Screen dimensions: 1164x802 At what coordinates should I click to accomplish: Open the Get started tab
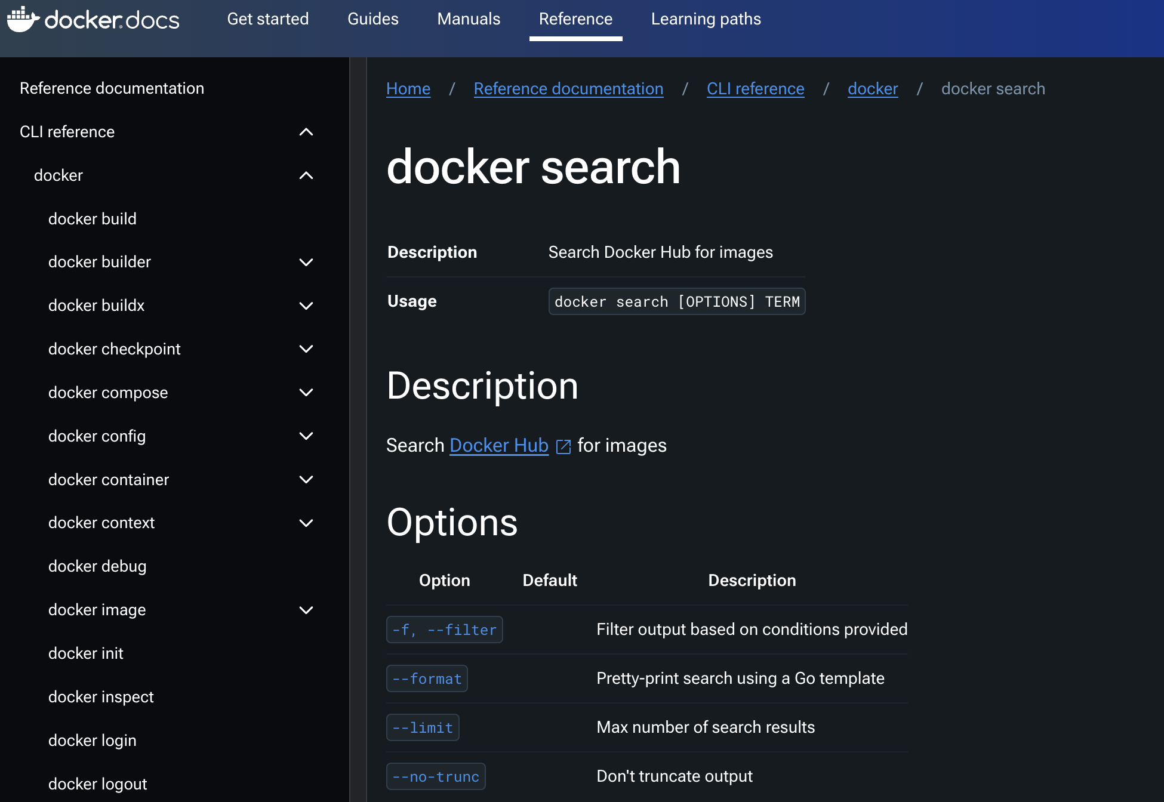pos(268,19)
